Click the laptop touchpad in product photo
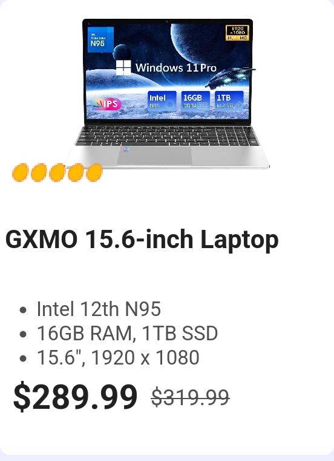The height and width of the screenshot is (461, 334). [154, 155]
